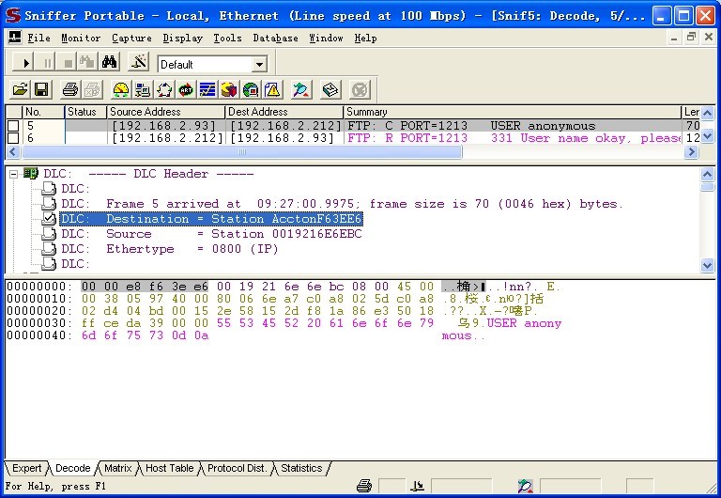Click the No. column header
The image size is (721, 498).
point(43,112)
